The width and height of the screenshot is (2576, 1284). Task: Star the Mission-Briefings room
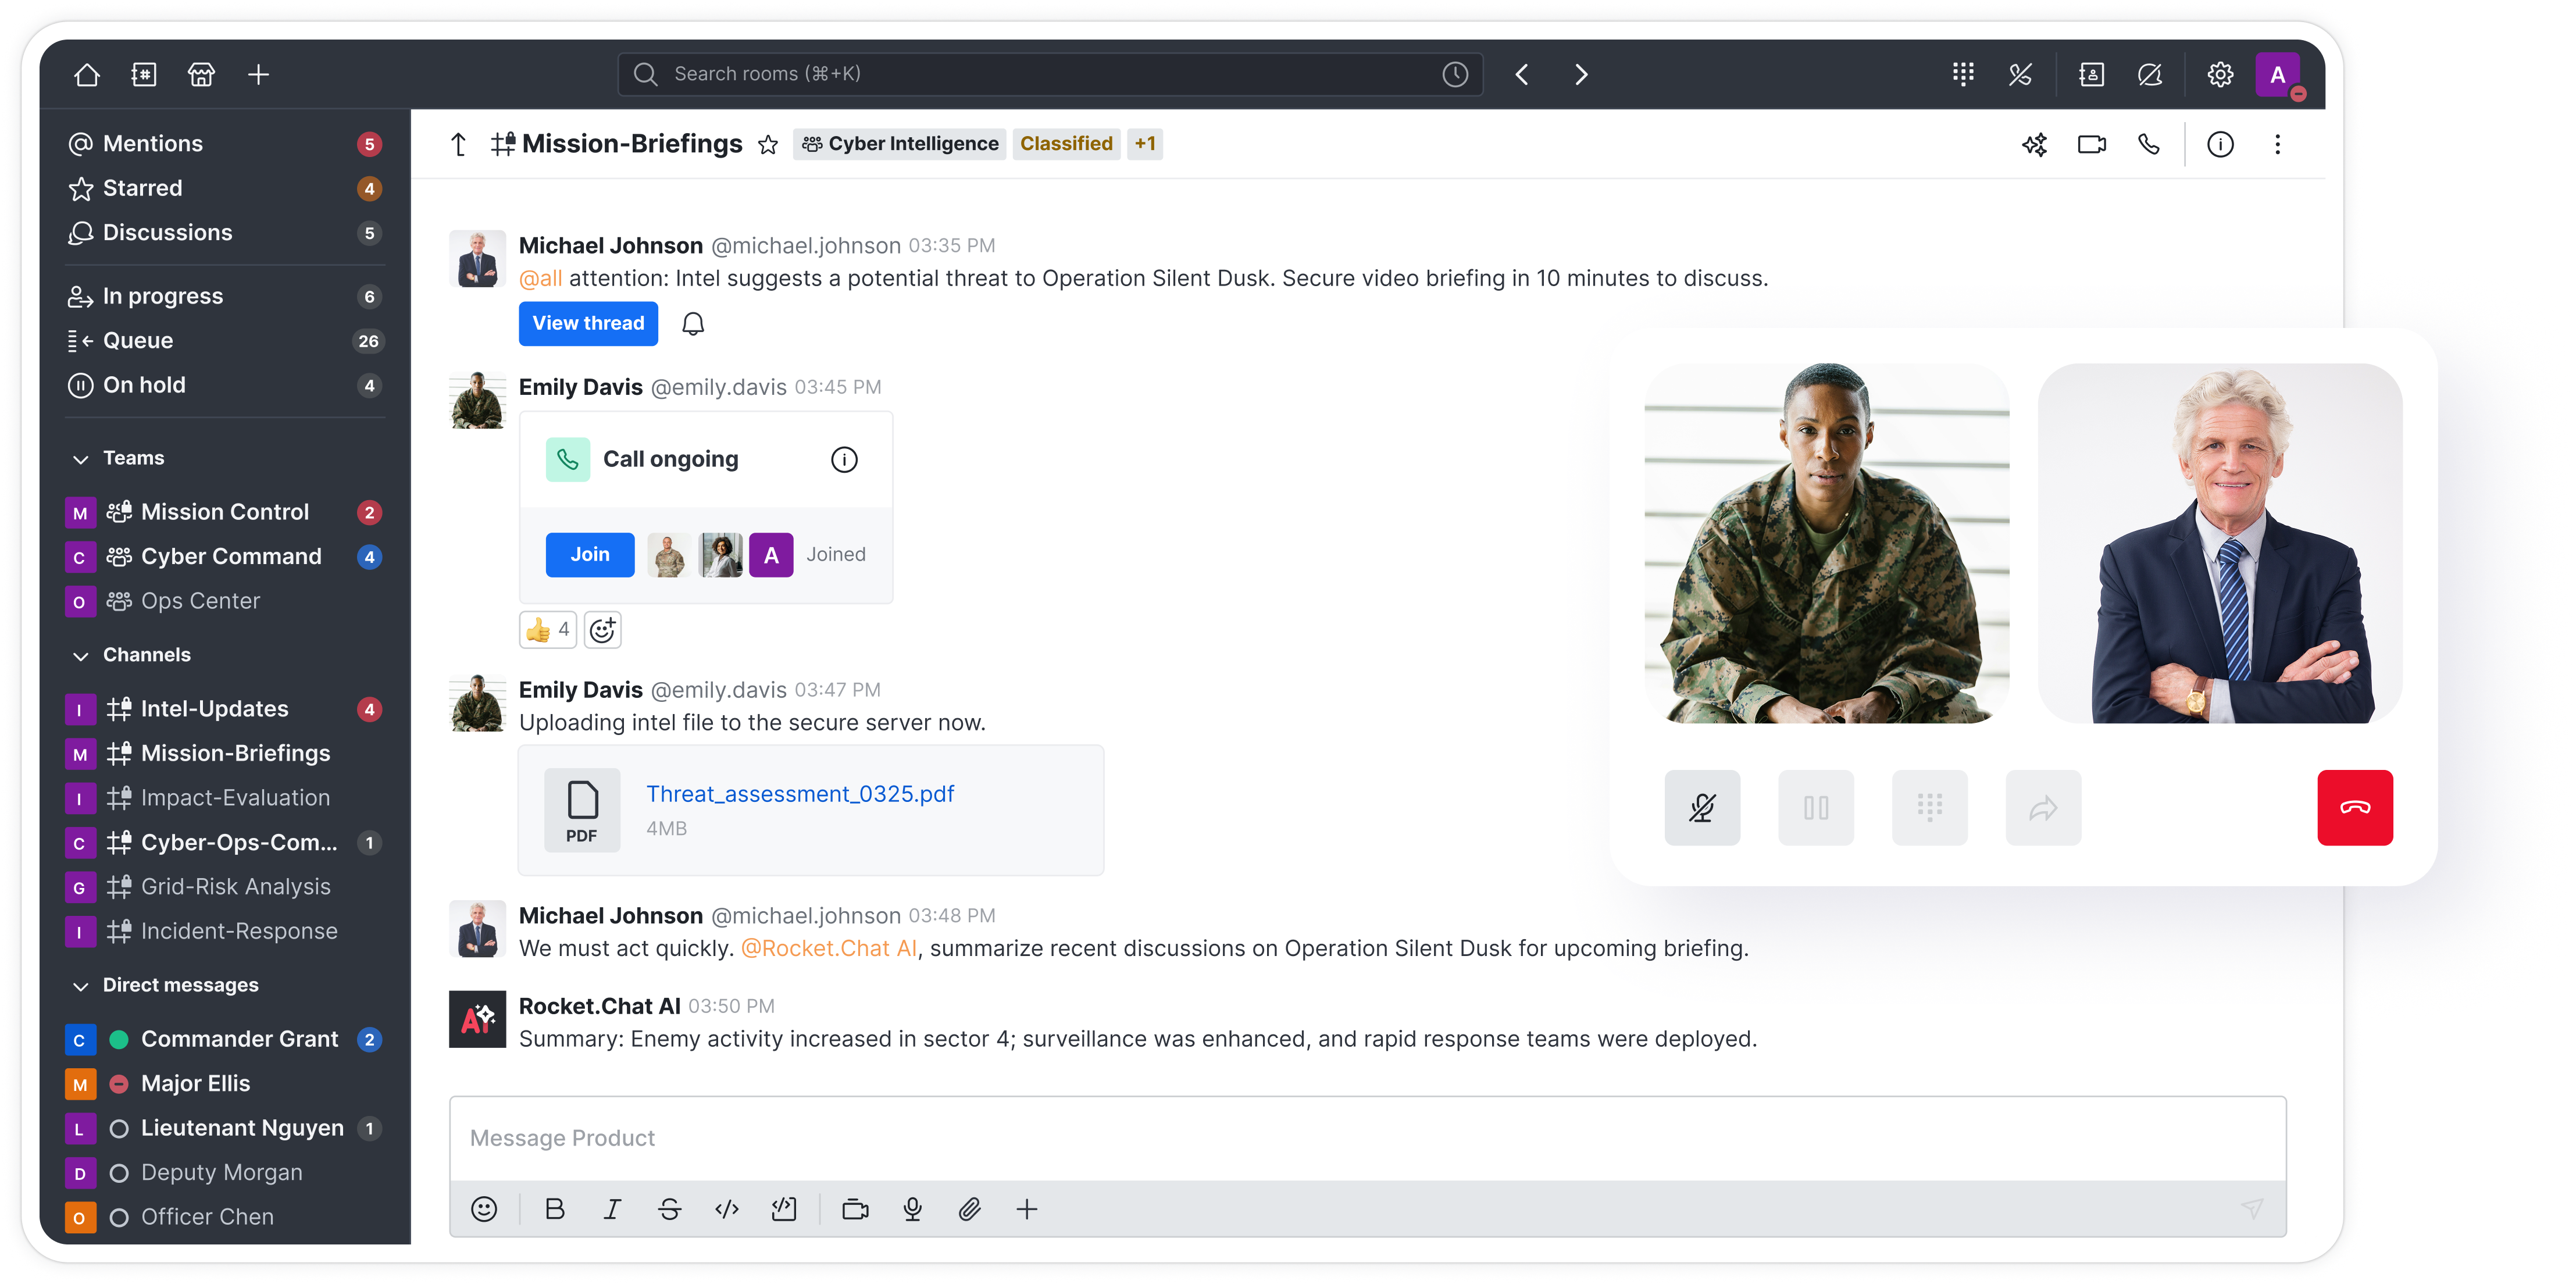click(x=768, y=145)
